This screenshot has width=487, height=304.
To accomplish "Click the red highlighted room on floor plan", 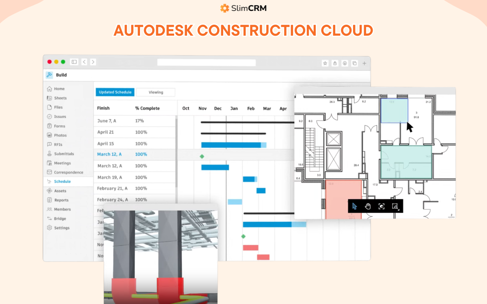I will pyautogui.click(x=343, y=199).
